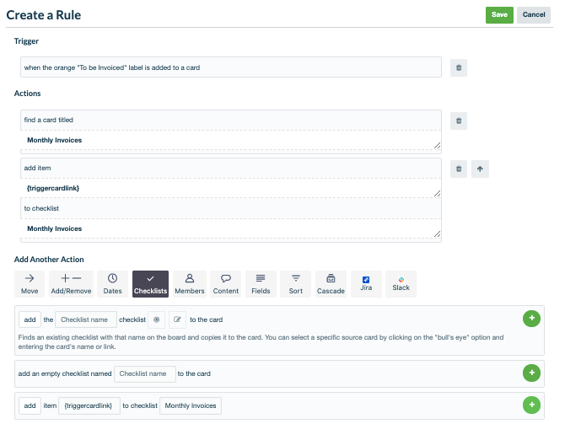Delete the trigger using its trash icon
The width and height of the screenshot is (565, 424).
click(458, 67)
